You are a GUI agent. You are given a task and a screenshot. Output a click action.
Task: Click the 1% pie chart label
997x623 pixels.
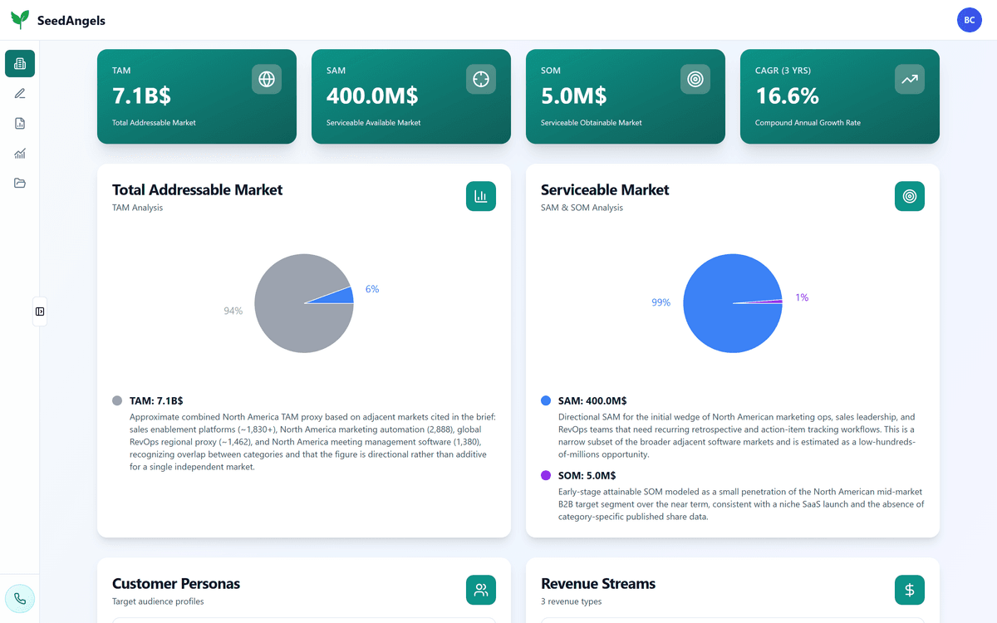coord(802,297)
